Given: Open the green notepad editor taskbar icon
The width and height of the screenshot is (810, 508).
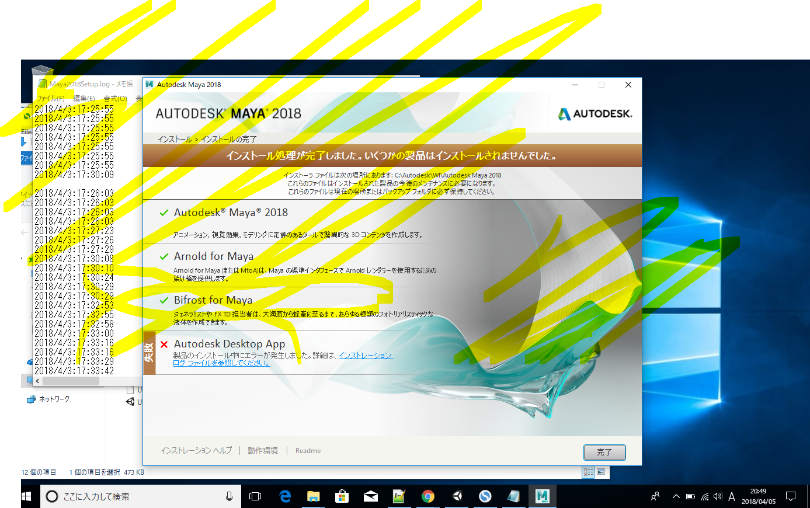Looking at the screenshot, I should pyautogui.click(x=399, y=496).
